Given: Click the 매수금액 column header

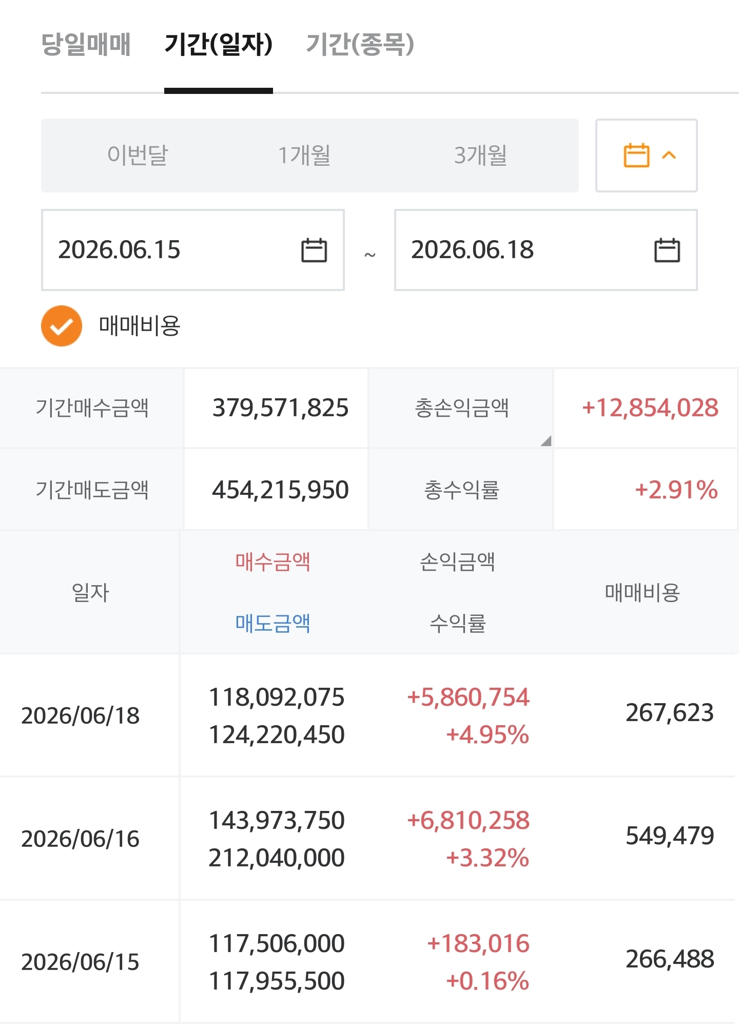Looking at the screenshot, I should click(x=273, y=562).
